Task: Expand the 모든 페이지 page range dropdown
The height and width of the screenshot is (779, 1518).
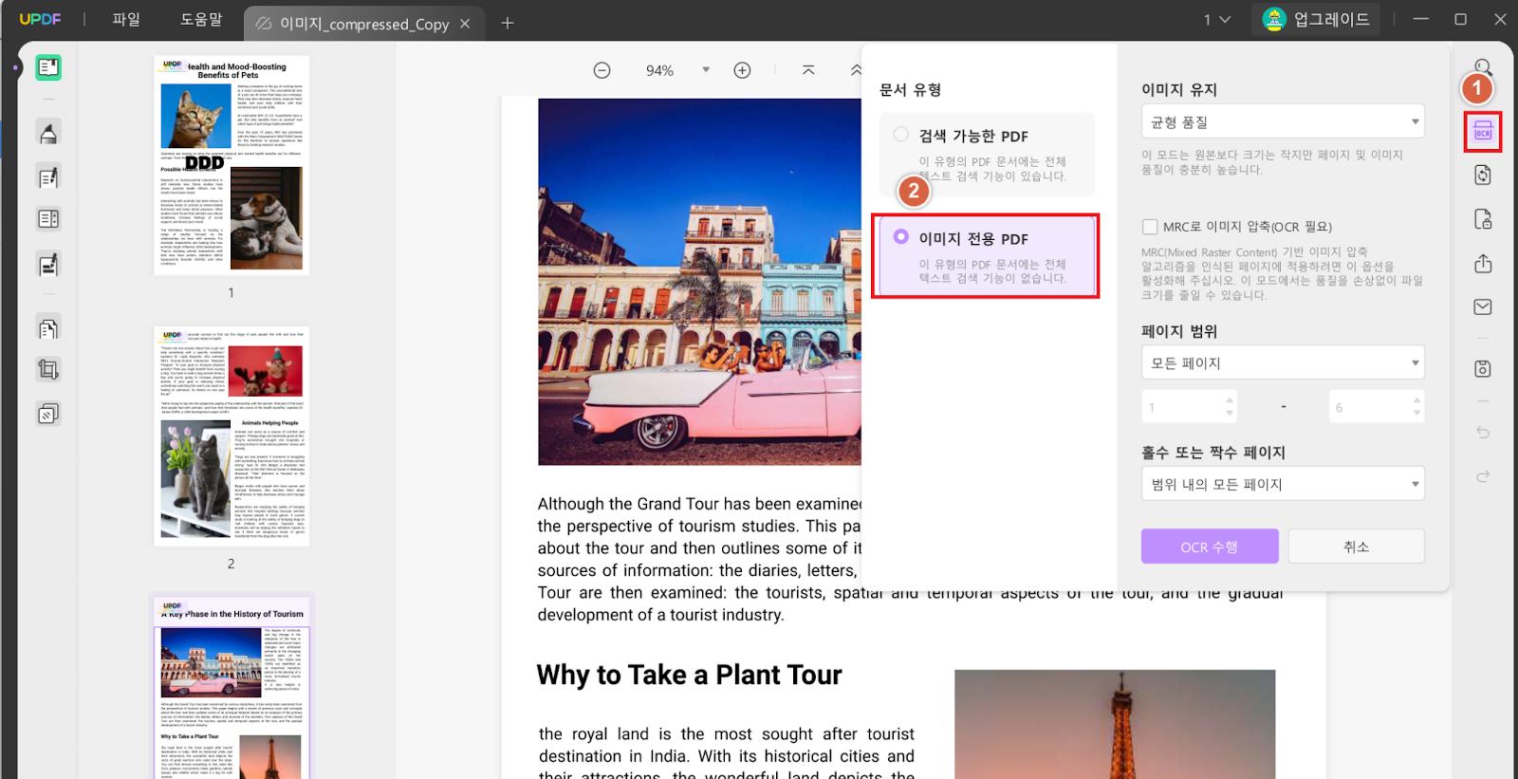Action: (1283, 362)
